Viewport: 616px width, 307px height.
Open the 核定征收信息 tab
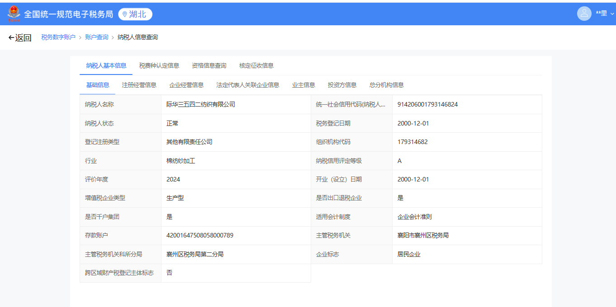tap(256, 65)
